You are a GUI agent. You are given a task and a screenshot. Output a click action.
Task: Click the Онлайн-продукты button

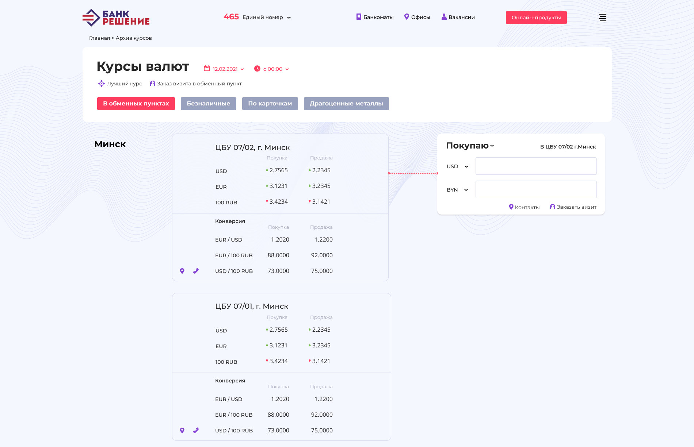[x=536, y=18]
